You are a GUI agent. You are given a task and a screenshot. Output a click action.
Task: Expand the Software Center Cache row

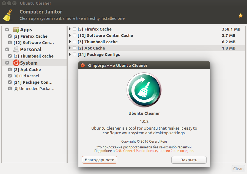70,35
